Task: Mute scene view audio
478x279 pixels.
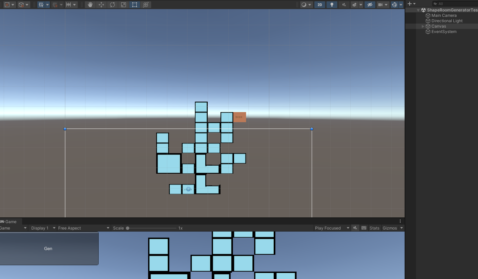Action: 343,4
